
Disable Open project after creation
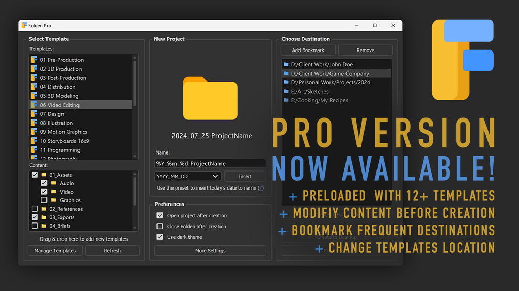point(160,215)
